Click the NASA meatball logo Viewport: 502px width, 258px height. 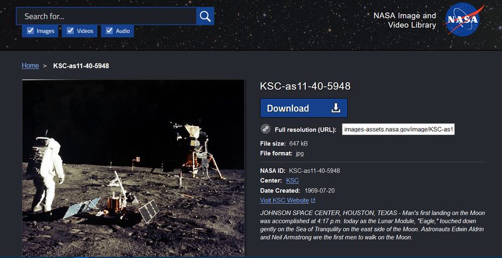(464, 19)
